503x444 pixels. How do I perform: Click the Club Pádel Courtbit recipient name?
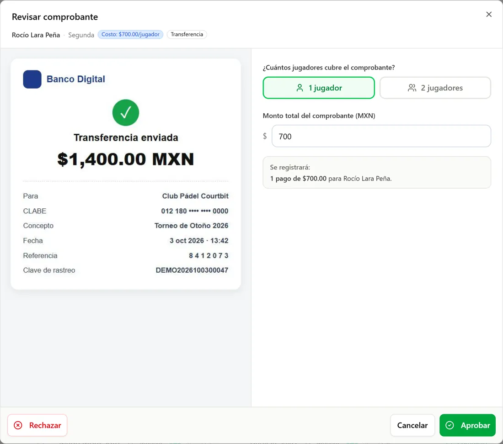click(195, 196)
